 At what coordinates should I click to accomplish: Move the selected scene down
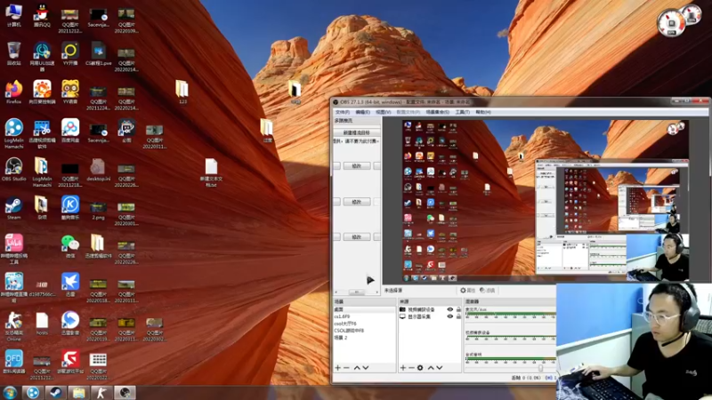[x=366, y=368]
